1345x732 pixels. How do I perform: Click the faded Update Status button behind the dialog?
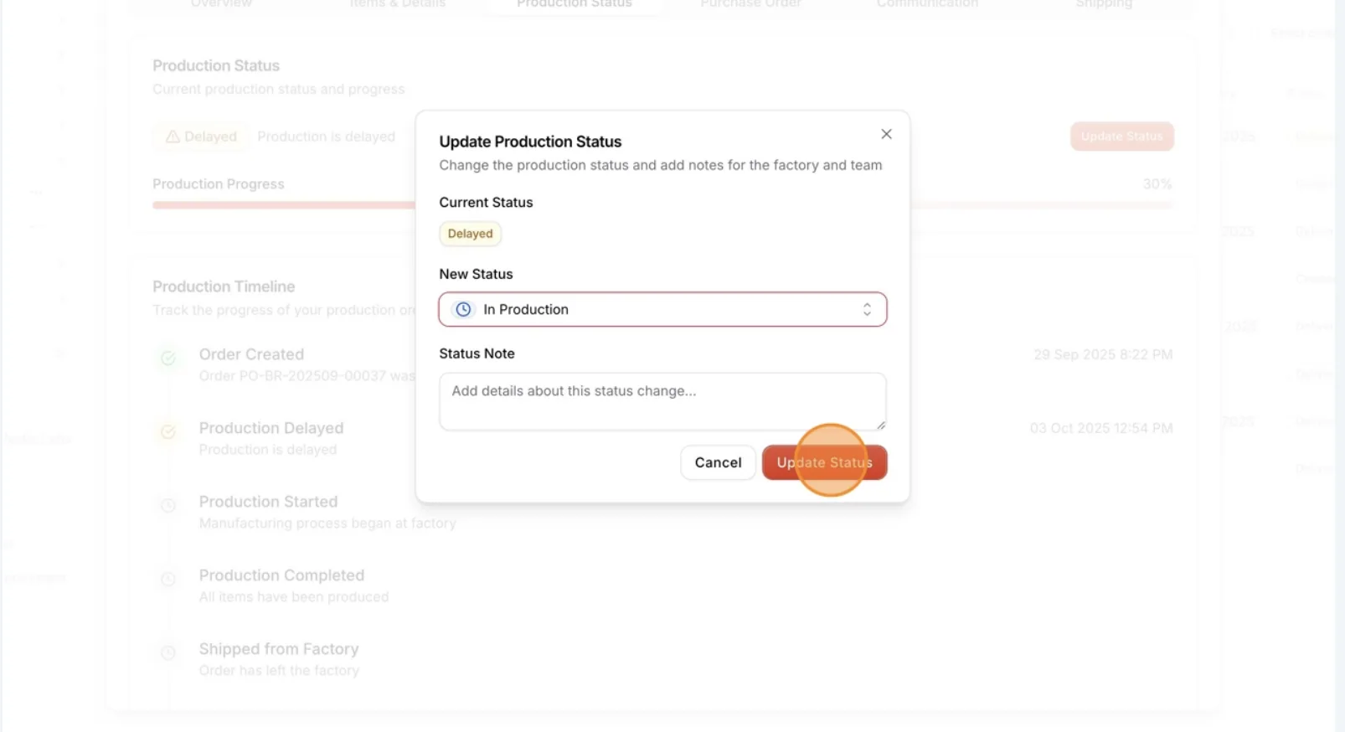tap(1121, 137)
